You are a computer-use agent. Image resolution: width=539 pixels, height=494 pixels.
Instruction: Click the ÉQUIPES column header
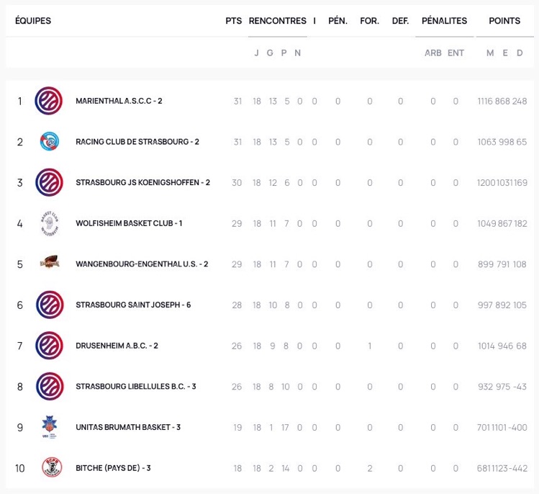[33, 21]
